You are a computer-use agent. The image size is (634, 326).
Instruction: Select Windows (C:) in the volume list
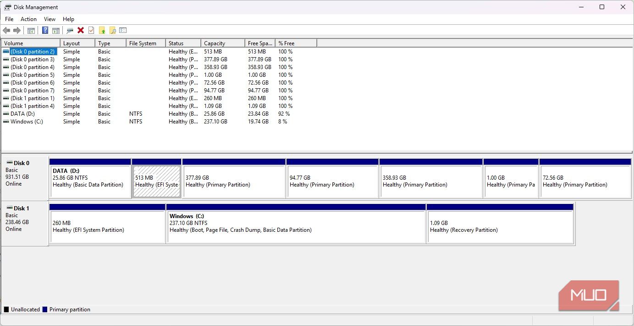[27, 122]
